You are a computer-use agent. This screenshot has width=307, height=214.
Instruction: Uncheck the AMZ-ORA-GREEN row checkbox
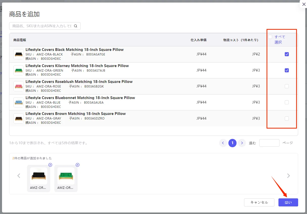coord(287,70)
